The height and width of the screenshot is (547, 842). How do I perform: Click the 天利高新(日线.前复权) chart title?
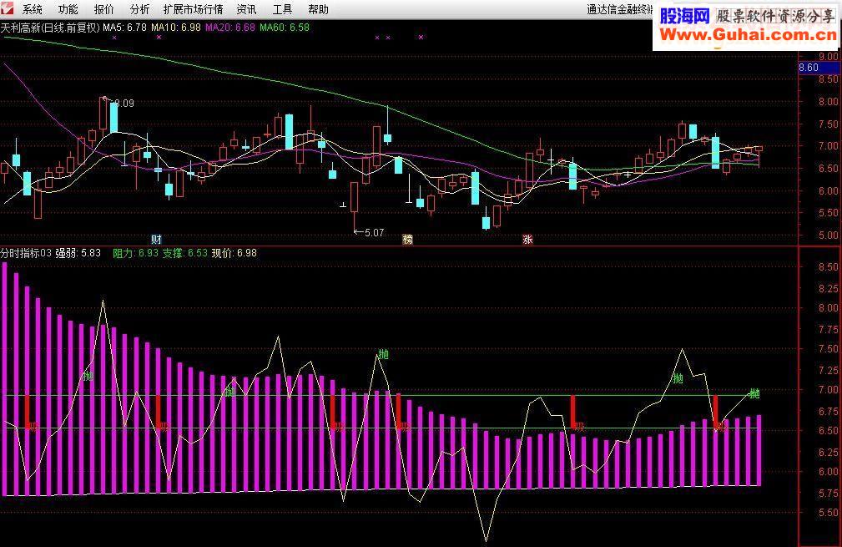(x=50, y=28)
